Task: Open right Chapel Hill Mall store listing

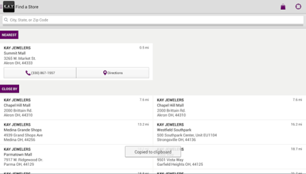Action: pyautogui.click(x=229, y=108)
